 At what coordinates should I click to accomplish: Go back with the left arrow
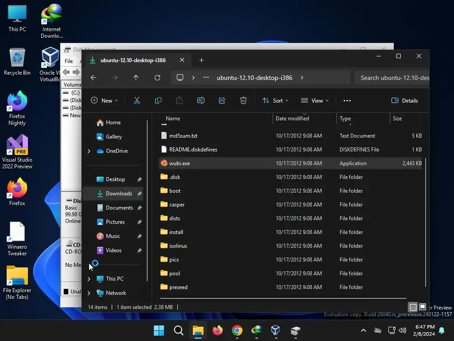pyautogui.click(x=94, y=78)
